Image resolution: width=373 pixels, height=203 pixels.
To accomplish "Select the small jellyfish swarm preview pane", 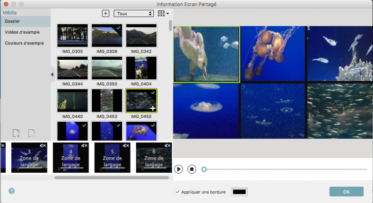I will tap(273, 111).
